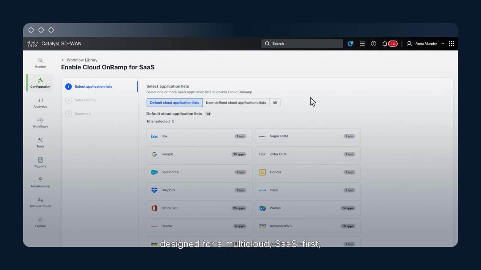Open the help question mark icon
The width and height of the screenshot is (481, 270).
[374, 43]
